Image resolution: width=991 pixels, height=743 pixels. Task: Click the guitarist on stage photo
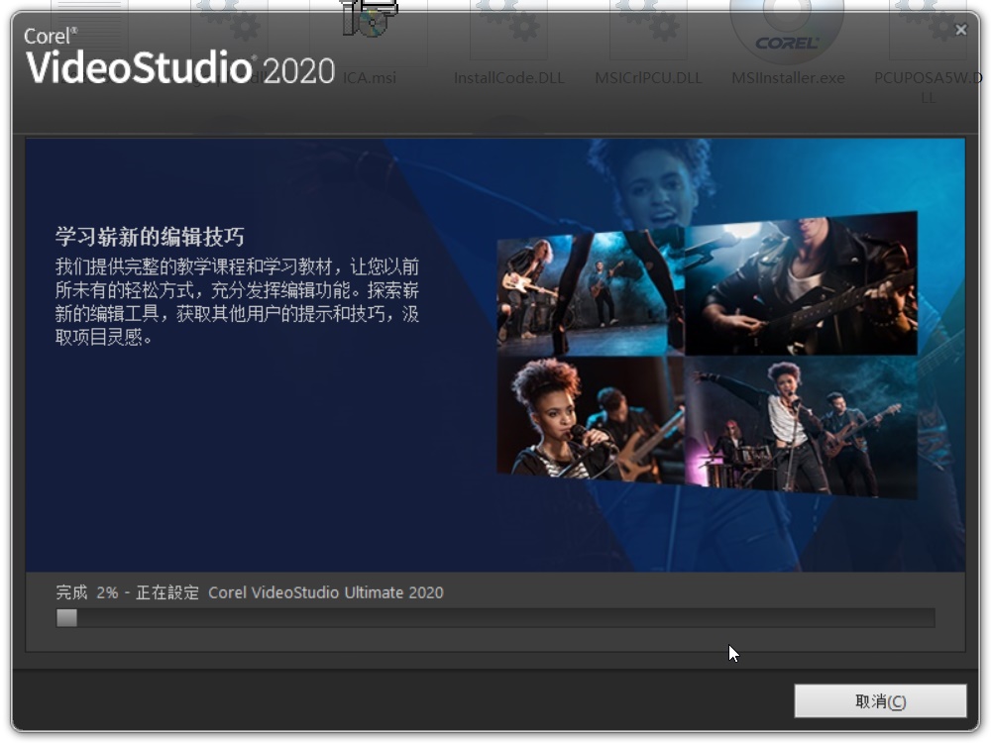591,293
